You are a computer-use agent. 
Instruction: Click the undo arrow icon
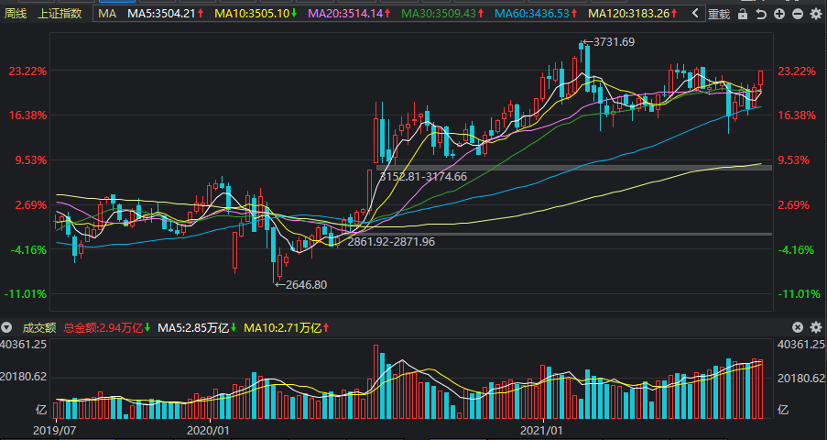click(x=760, y=14)
